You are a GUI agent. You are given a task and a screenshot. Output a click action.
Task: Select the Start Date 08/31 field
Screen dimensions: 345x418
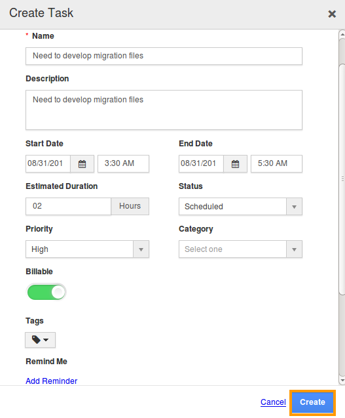click(x=48, y=163)
